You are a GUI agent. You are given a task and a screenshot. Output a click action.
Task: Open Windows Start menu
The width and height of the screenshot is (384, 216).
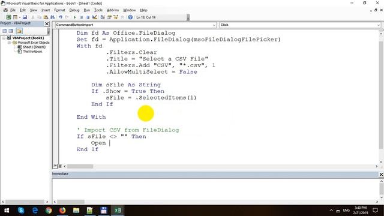(x=7, y=211)
